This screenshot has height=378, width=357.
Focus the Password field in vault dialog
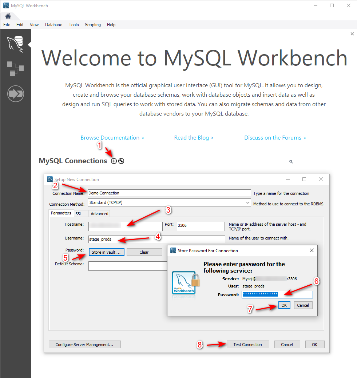pos(277,294)
